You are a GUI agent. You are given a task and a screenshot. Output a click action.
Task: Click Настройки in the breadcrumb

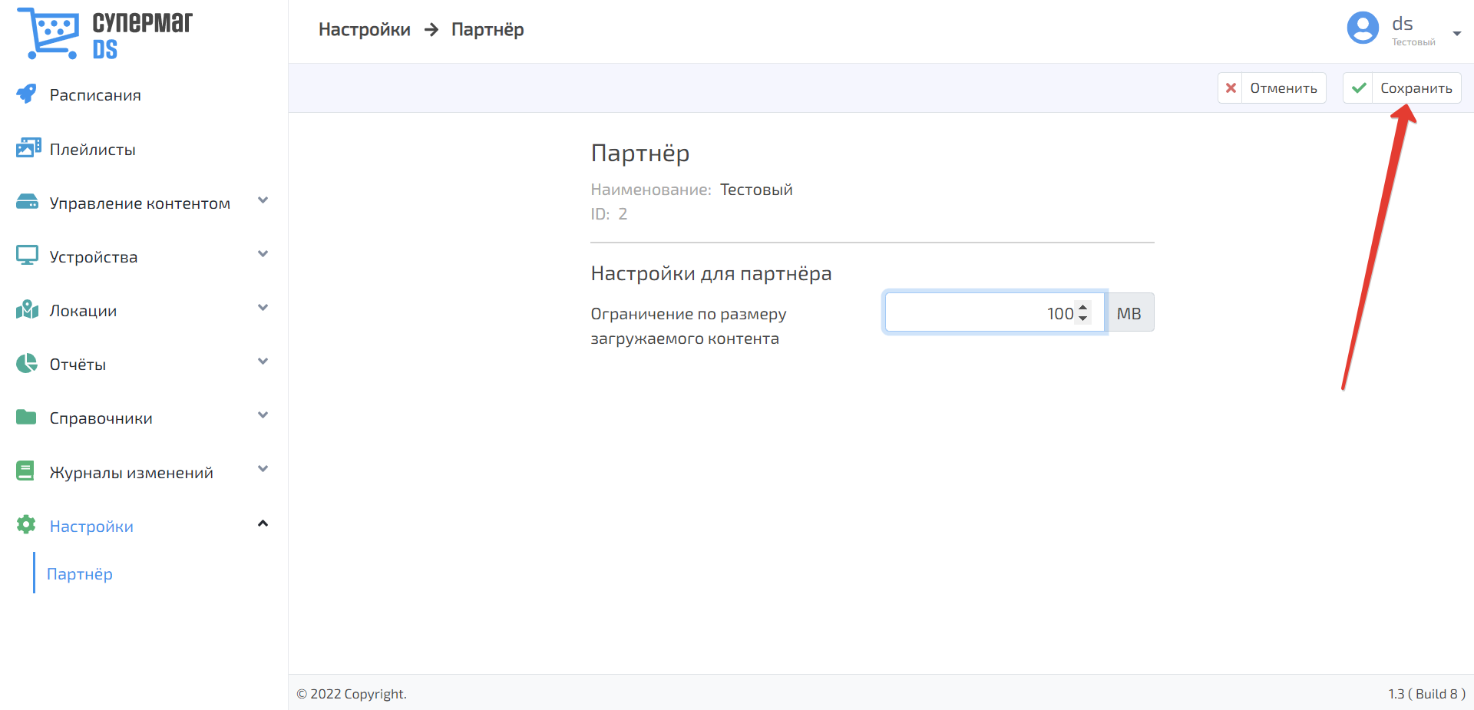point(365,29)
